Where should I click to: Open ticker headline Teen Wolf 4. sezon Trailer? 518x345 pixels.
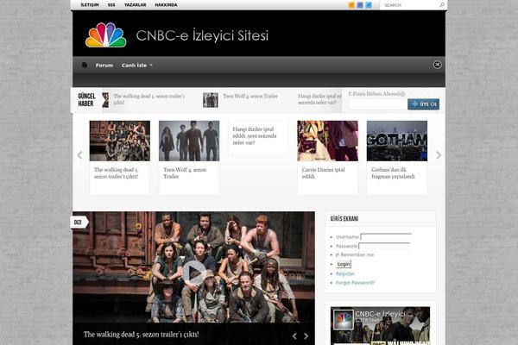point(250,96)
